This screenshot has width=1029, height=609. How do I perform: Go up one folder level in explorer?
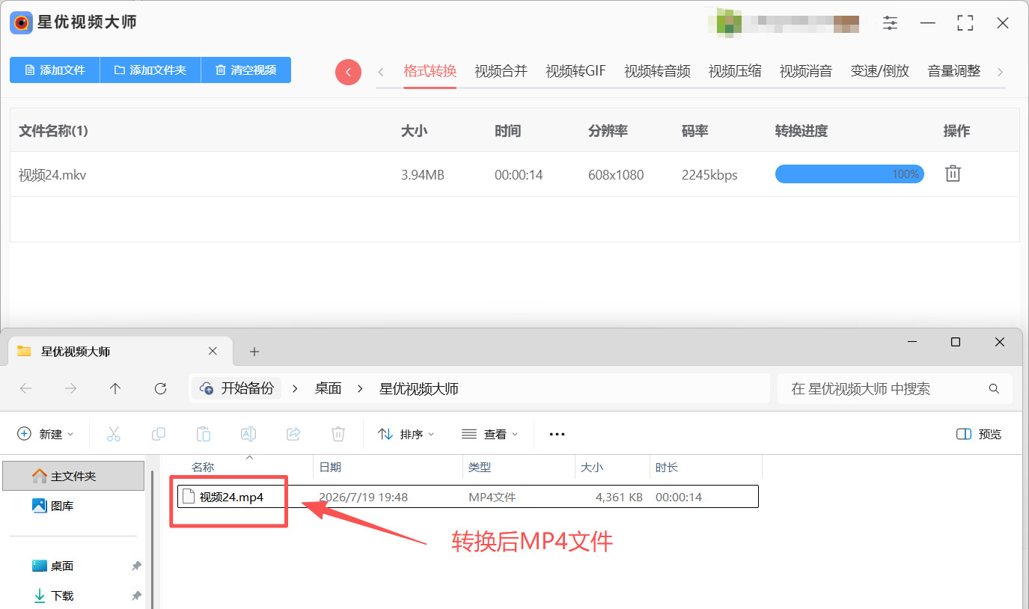click(x=115, y=388)
